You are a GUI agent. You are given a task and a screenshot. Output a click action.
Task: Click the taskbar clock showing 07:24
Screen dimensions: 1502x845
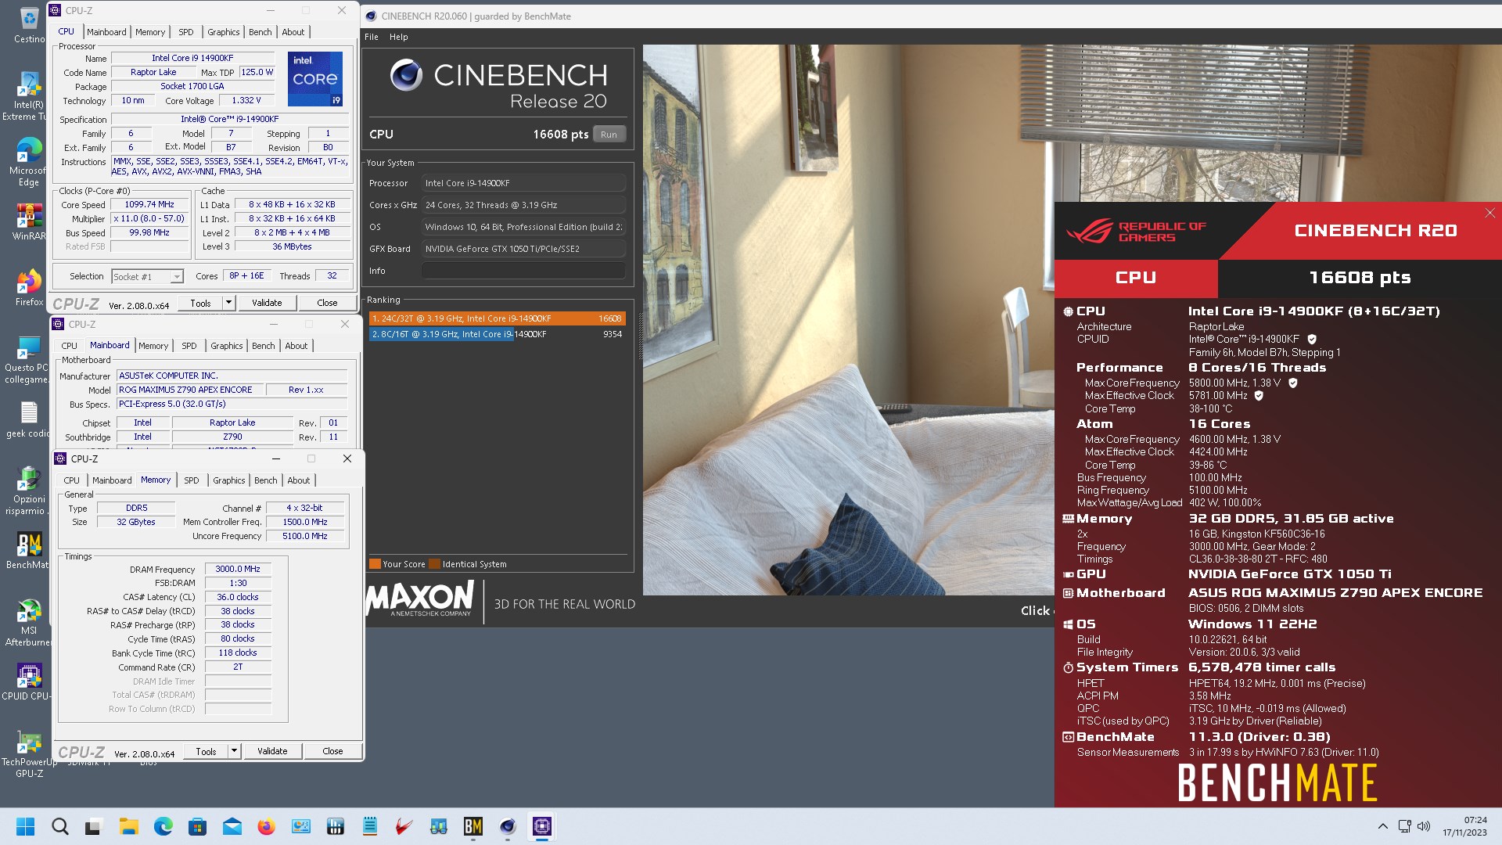click(x=1464, y=826)
